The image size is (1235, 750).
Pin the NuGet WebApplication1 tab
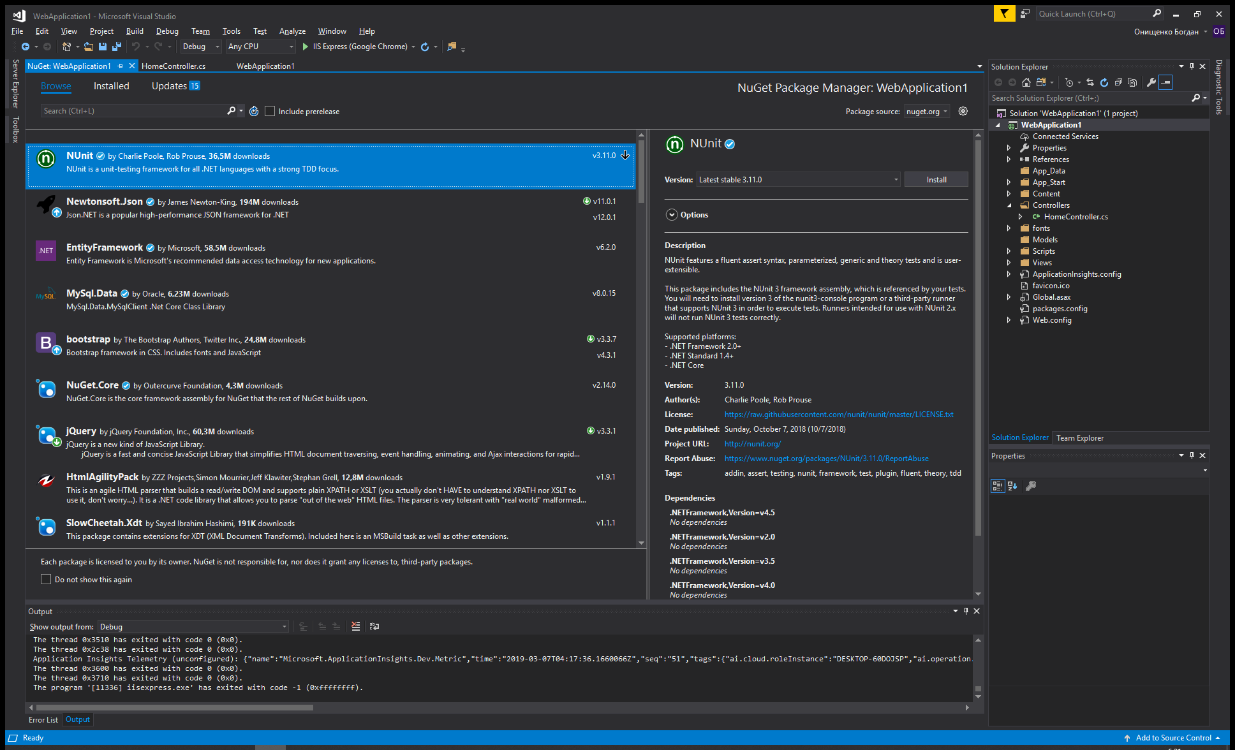pyautogui.click(x=120, y=66)
